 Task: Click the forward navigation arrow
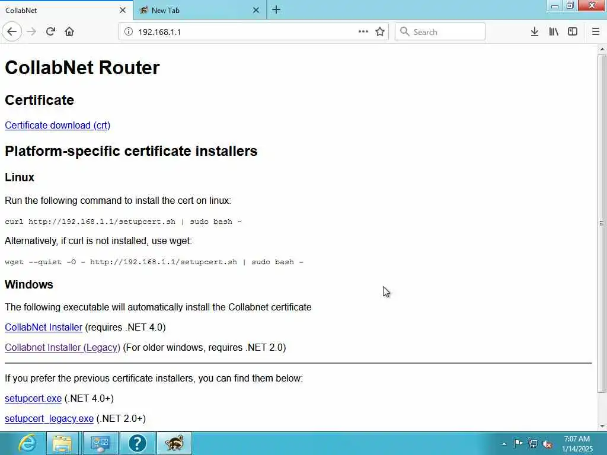(31, 32)
